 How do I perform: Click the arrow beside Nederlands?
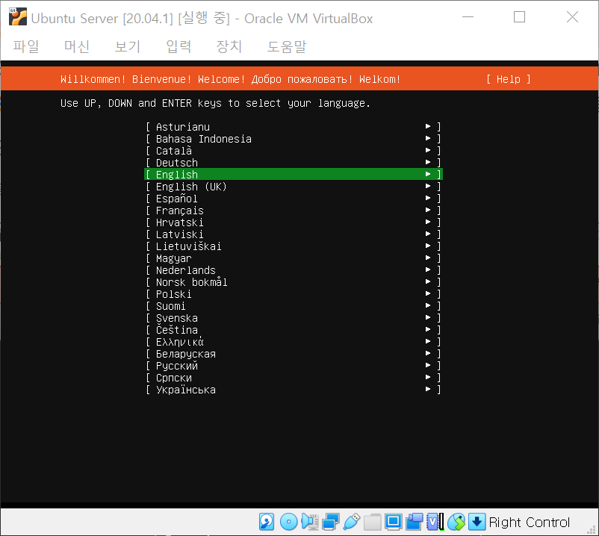428,270
